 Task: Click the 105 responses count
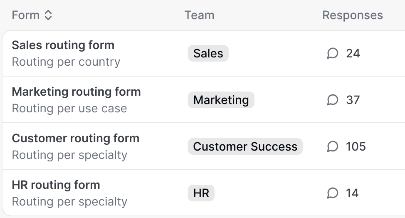356,146
